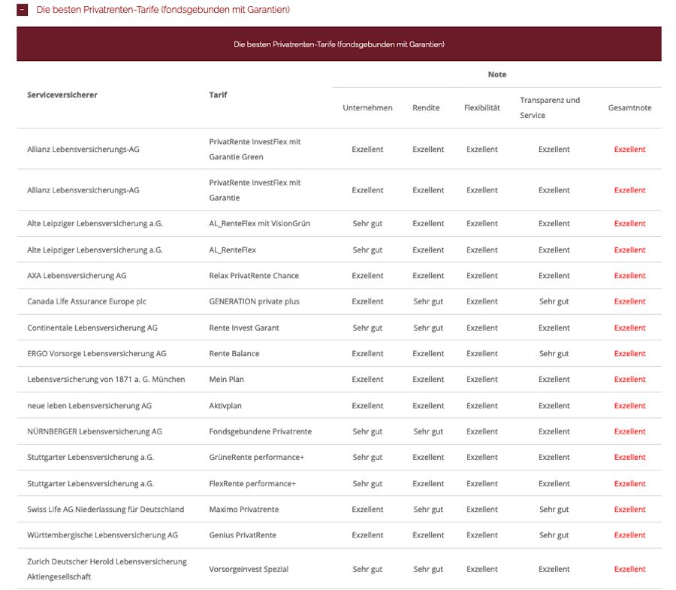Select tariff 'Rente Invest Garant'
676x590 pixels.
tap(244, 328)
